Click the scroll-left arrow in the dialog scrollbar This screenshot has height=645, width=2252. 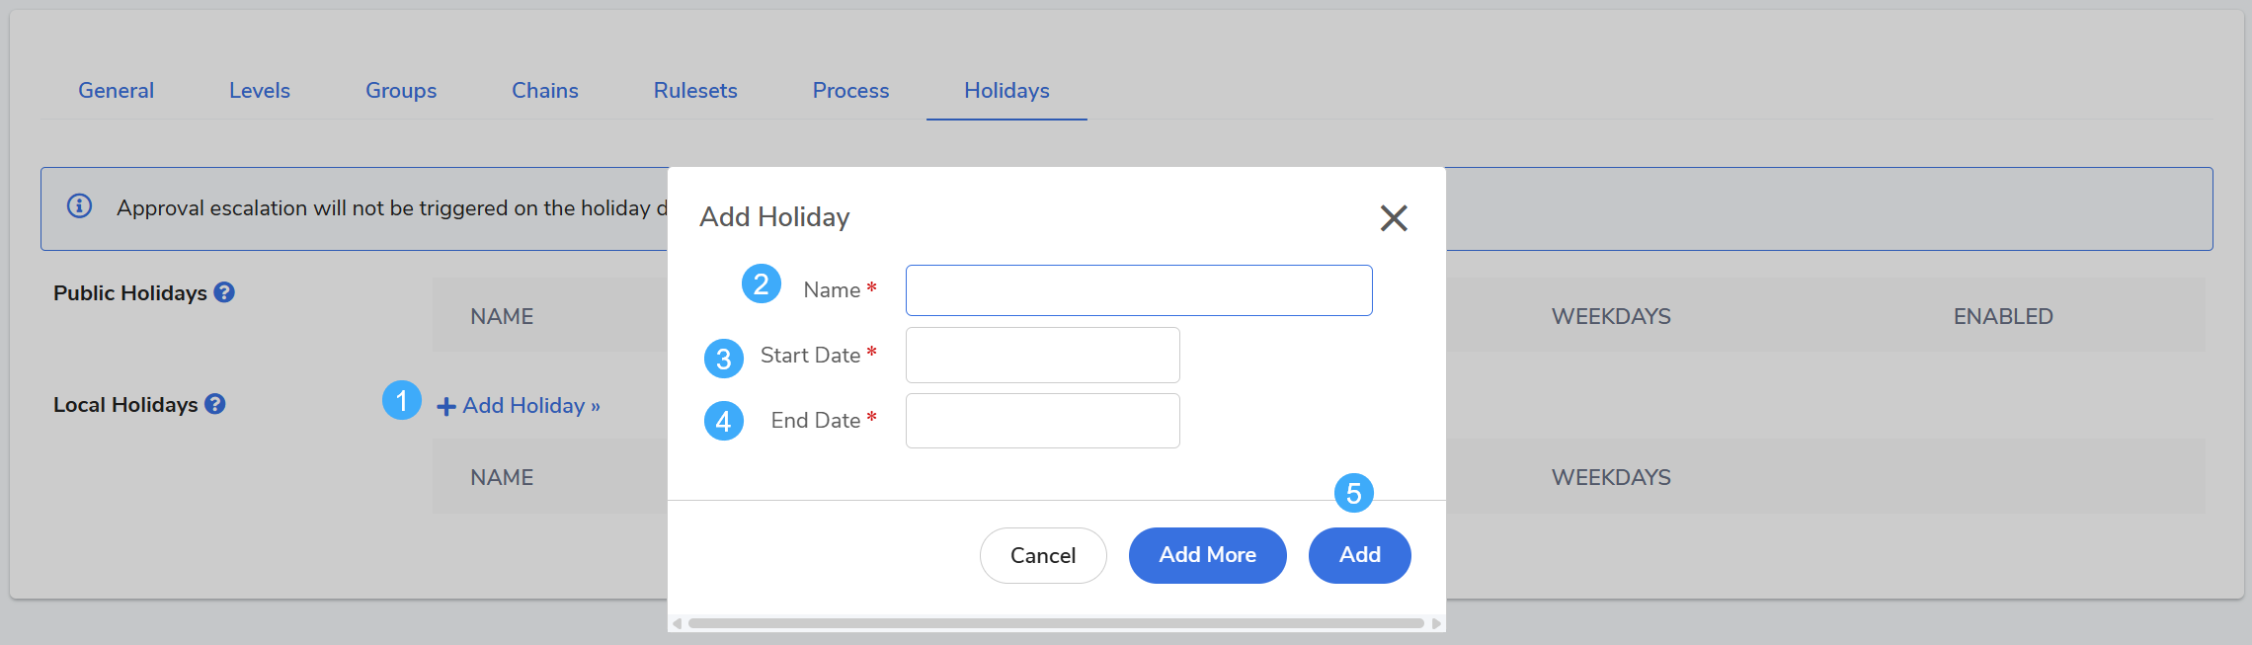pos(677,623)
